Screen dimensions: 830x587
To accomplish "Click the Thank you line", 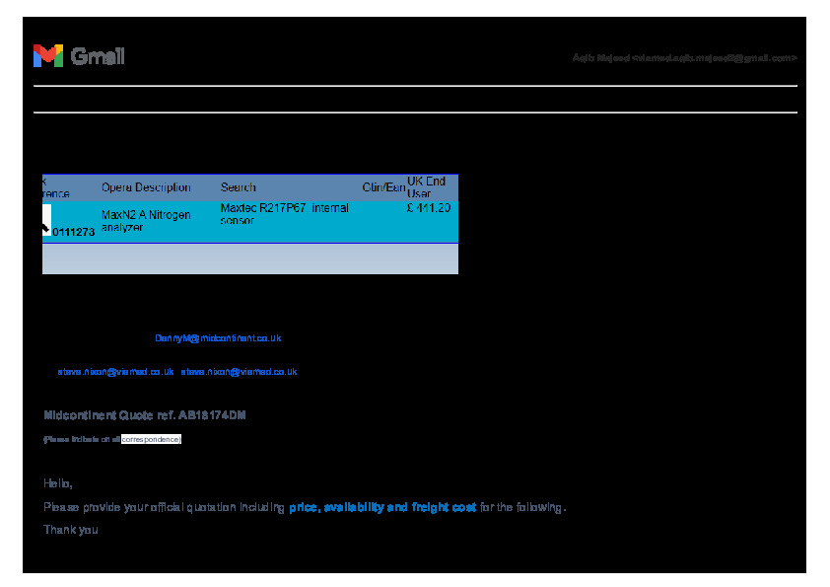I will [71, 530].
